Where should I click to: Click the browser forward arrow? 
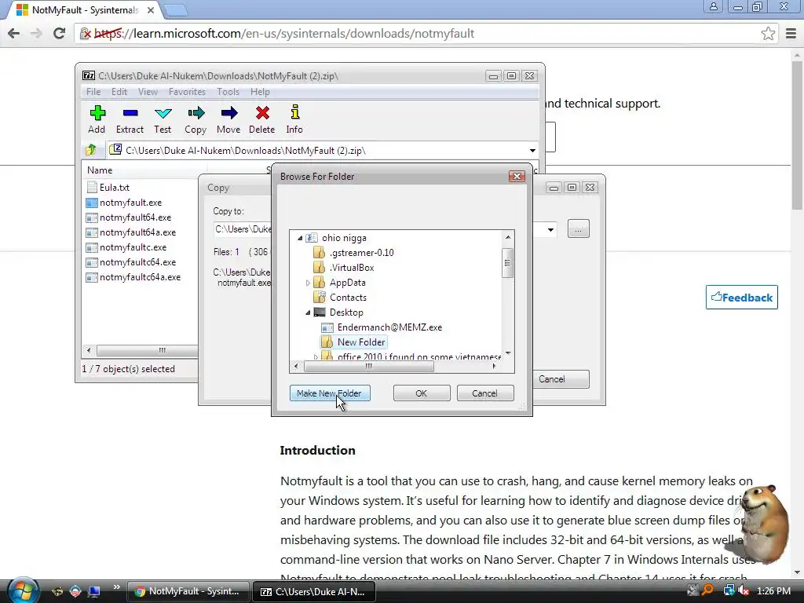click(36, 33)
